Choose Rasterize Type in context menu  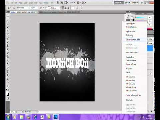130,57
